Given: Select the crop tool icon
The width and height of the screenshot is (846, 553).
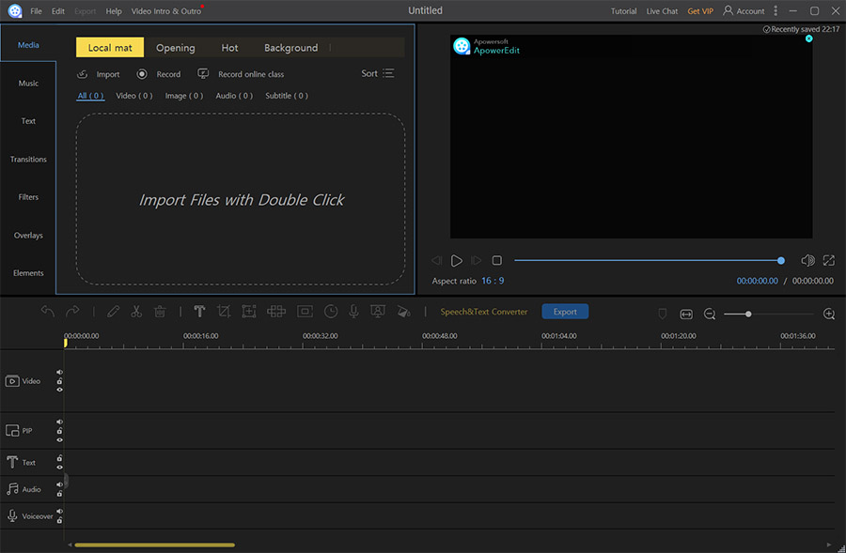Looking at the screenshot, I should tap(224, 312).
